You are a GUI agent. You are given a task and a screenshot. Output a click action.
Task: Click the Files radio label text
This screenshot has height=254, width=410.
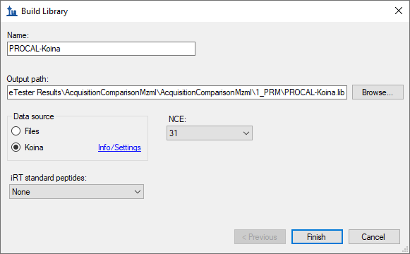[32, 131]
